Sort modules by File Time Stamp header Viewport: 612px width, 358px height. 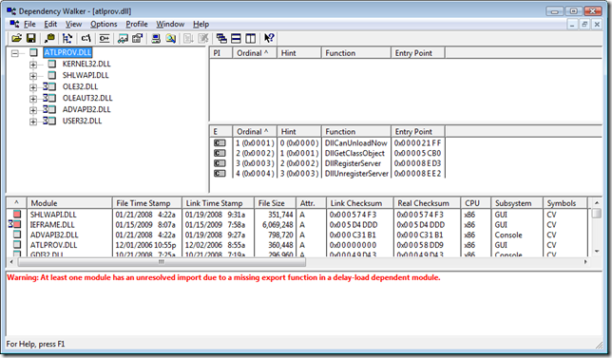click(x=146, y=203)
